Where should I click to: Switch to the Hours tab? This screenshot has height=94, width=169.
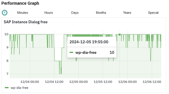point(49,13)
